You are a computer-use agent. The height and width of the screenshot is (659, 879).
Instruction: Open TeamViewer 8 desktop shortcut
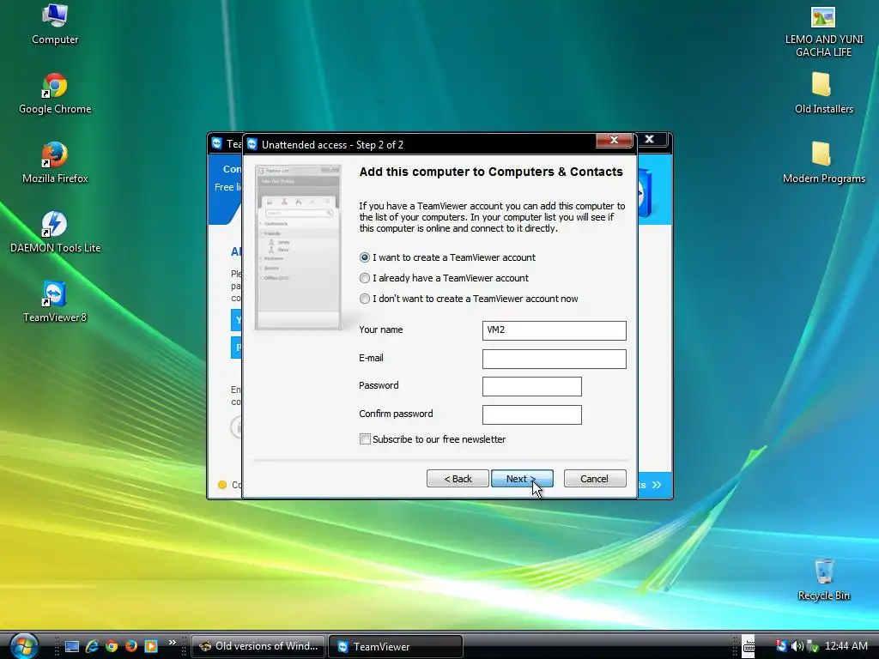click(55, 302)
